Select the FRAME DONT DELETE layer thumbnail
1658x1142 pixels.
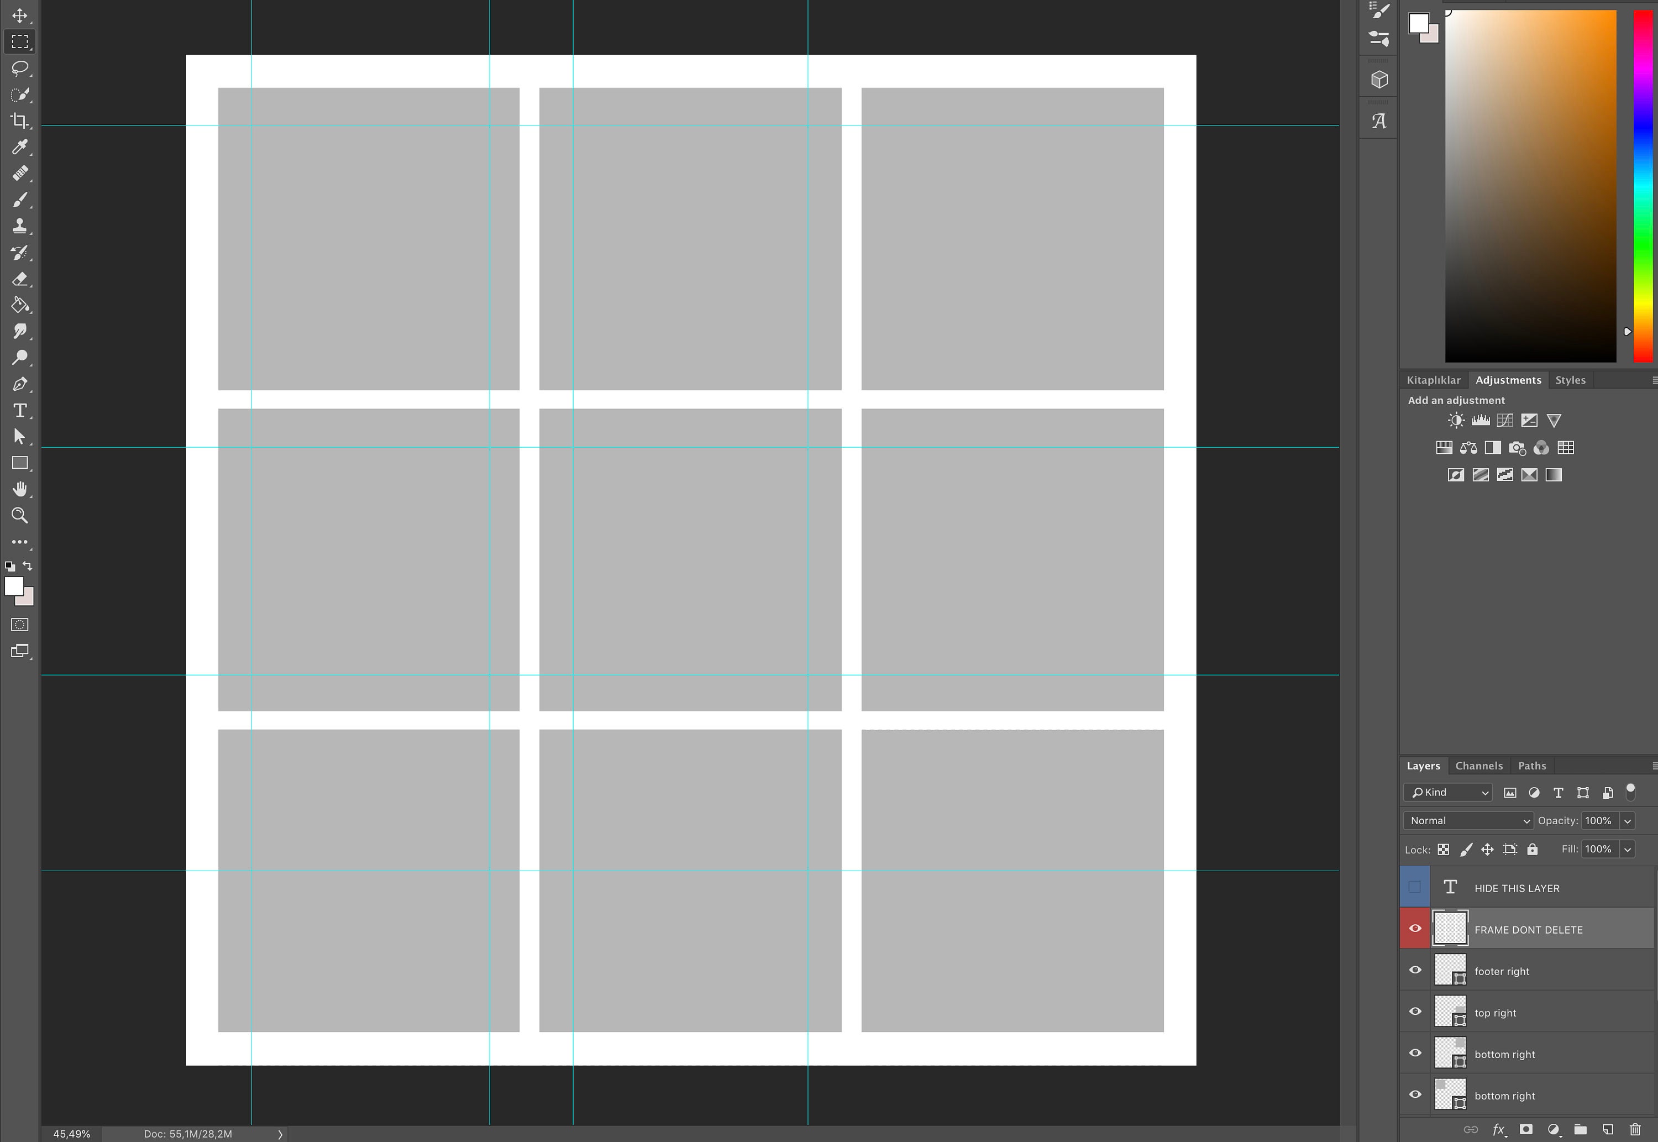pyautogui.click(x=1451, y=928)
